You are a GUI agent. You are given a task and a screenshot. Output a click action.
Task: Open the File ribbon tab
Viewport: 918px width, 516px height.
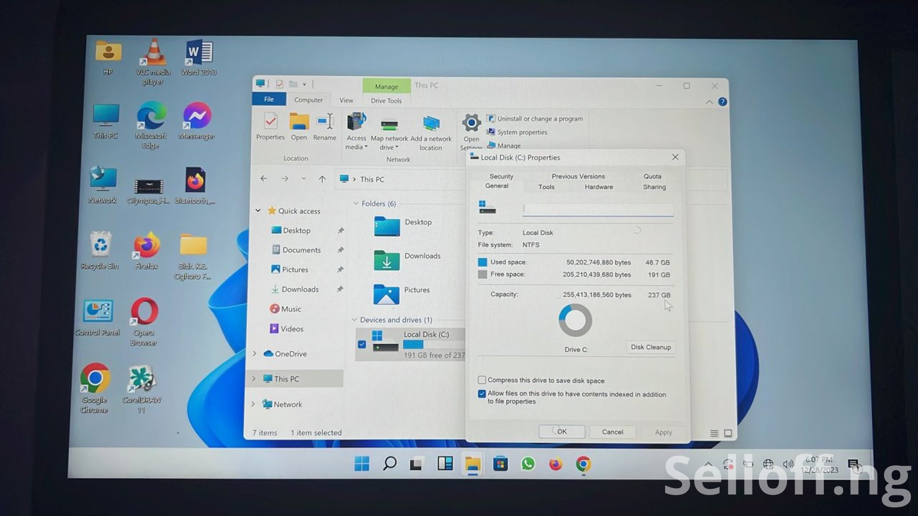[269, 99]
